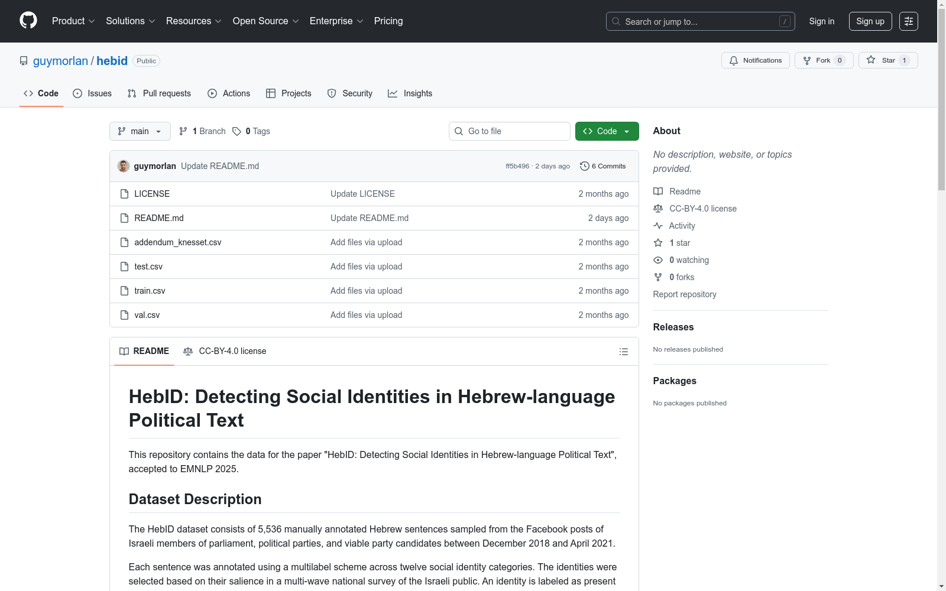Expand the Enterprise menu

click(x=336, y=21)
